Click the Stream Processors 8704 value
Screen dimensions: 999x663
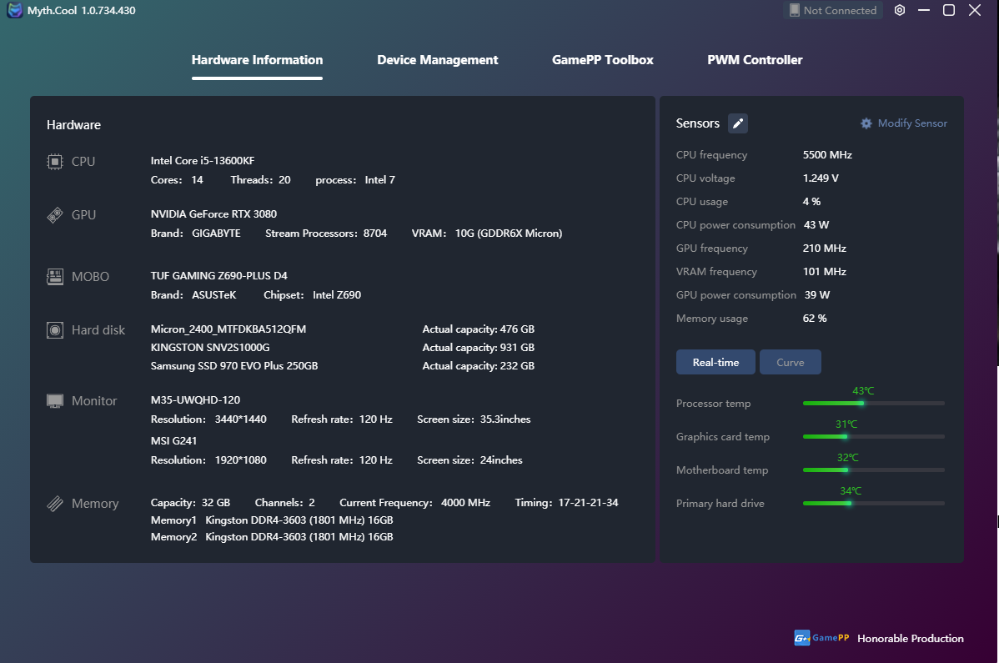[x=374, y=234]
